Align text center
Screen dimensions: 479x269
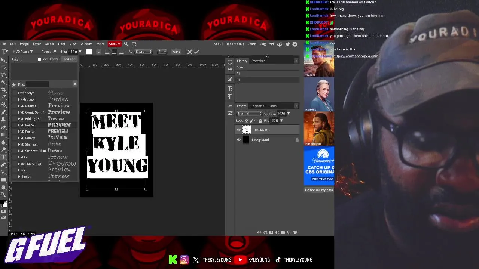pos(115,52)
